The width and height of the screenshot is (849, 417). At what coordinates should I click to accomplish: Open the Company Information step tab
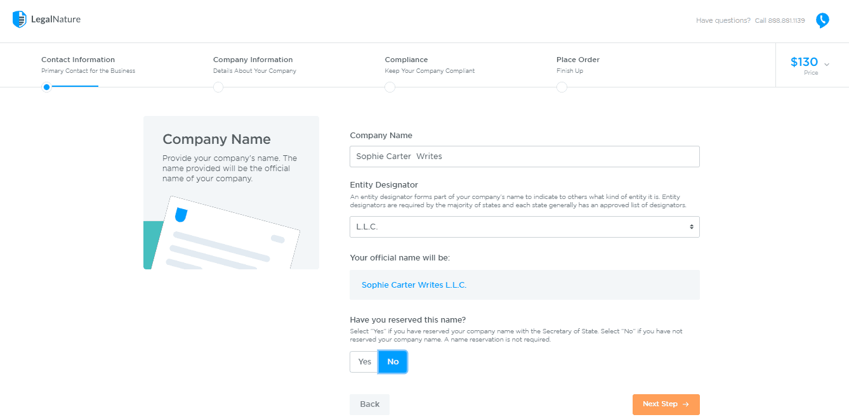(254, 65)
